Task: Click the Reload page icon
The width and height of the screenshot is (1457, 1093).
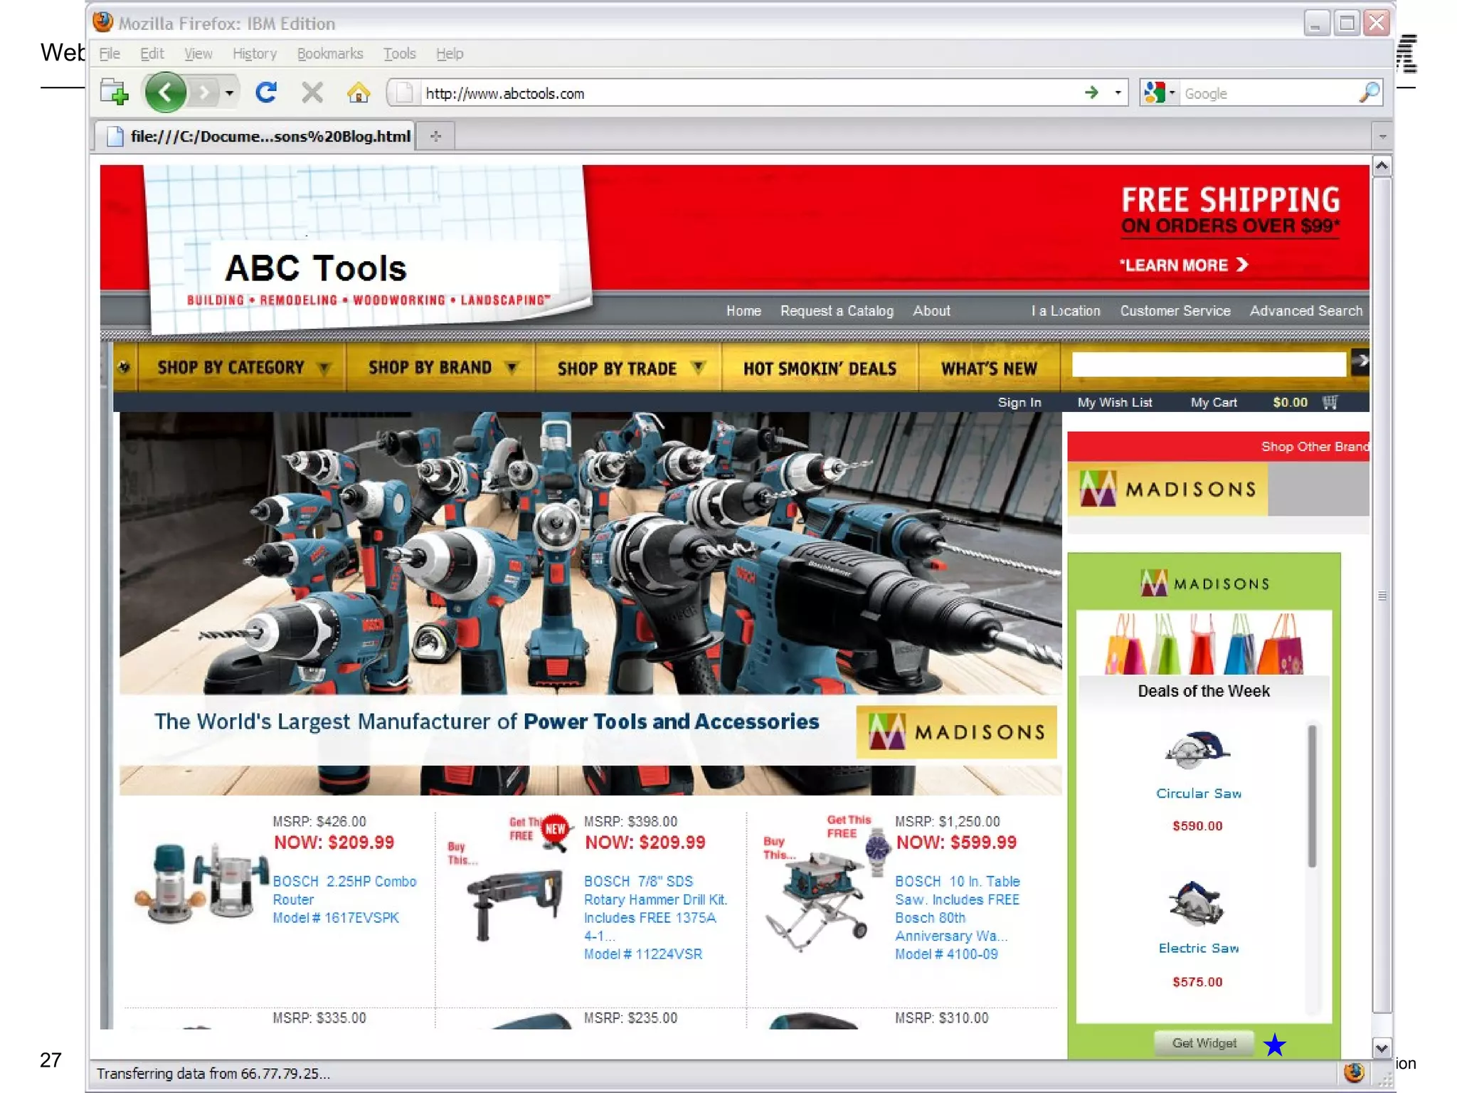Action: (266, 93)
